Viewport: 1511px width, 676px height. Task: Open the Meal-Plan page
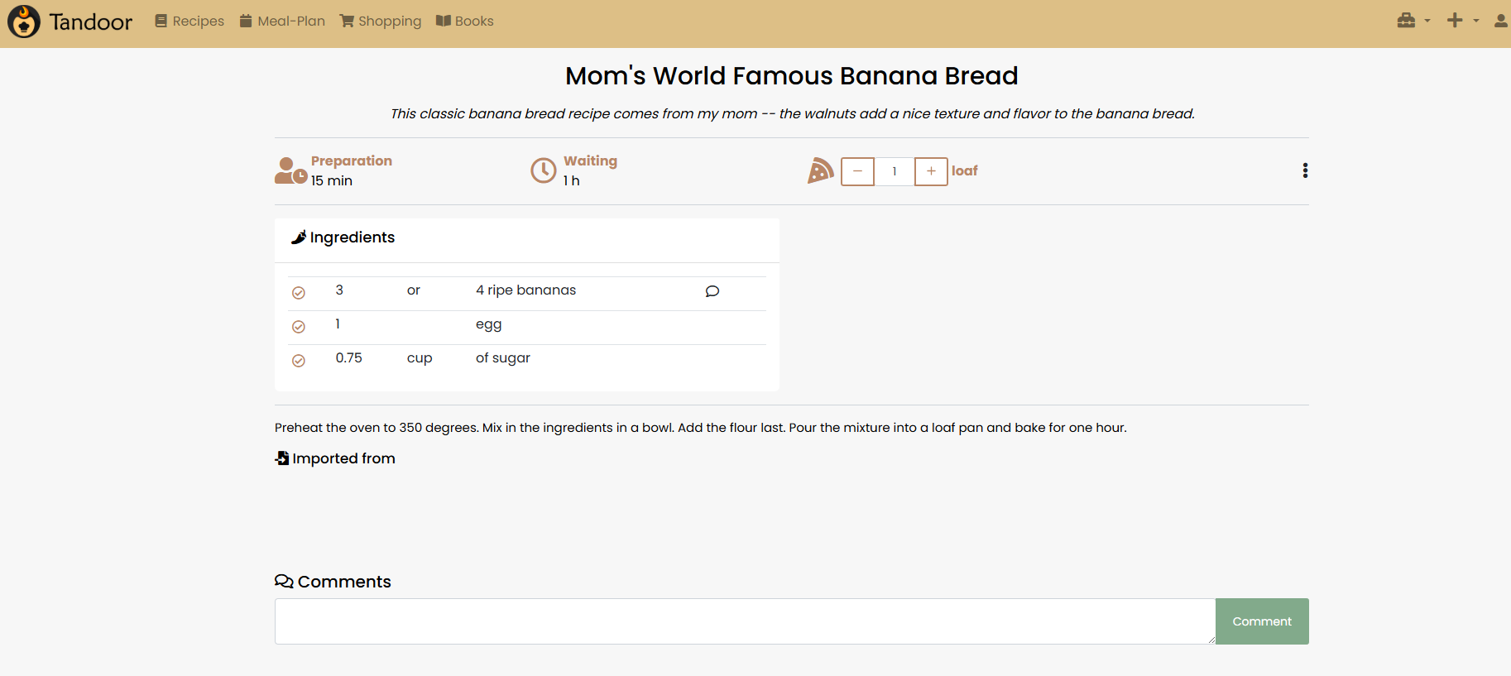[282, 21]
